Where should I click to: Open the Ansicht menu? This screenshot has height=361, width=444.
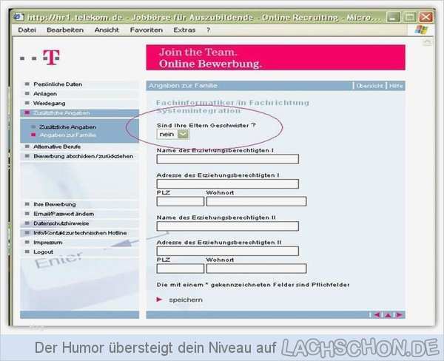107,30
